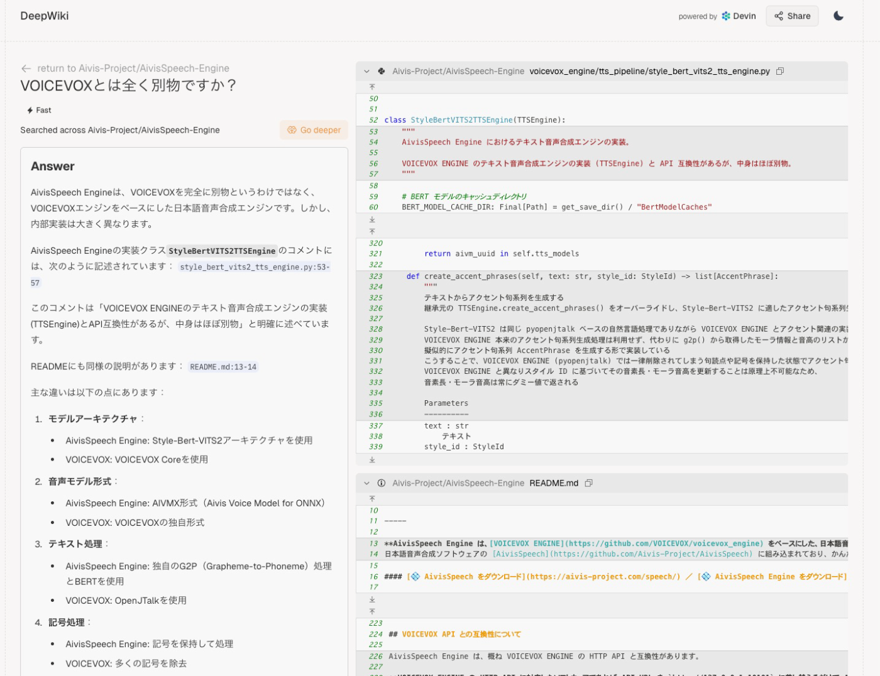
Task: Expand README lines above line 10
Action: tap(372, 499)
